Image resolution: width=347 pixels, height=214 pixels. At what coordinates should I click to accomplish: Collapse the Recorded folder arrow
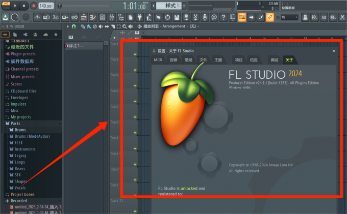[x=60, y=201]
